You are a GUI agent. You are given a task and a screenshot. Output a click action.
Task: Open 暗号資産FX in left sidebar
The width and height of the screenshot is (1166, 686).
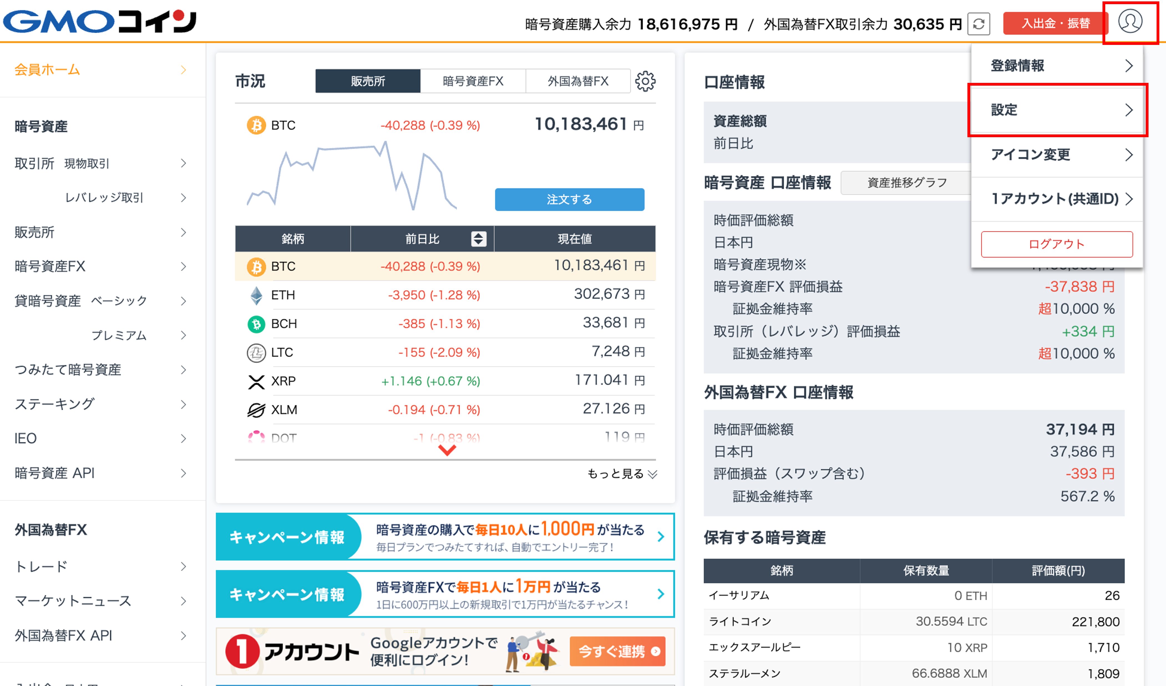(103, 266)
